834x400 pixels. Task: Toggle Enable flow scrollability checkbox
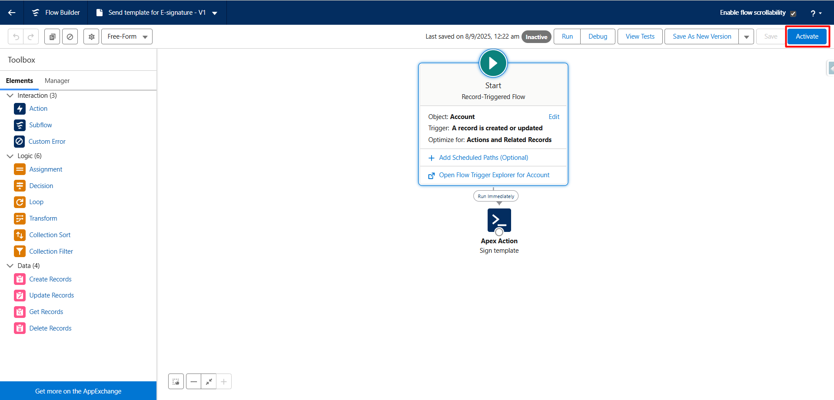[x=793, y=13]
